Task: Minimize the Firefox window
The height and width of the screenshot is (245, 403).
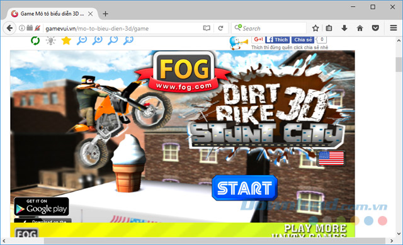Action: (x=353, y=7)
